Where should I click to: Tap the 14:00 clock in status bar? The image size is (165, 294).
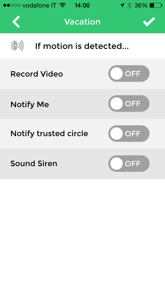tap(82, 5)
